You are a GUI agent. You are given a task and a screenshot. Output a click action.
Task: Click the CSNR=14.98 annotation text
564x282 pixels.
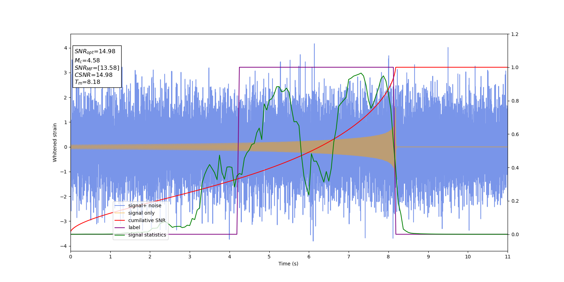pos(93,75)
